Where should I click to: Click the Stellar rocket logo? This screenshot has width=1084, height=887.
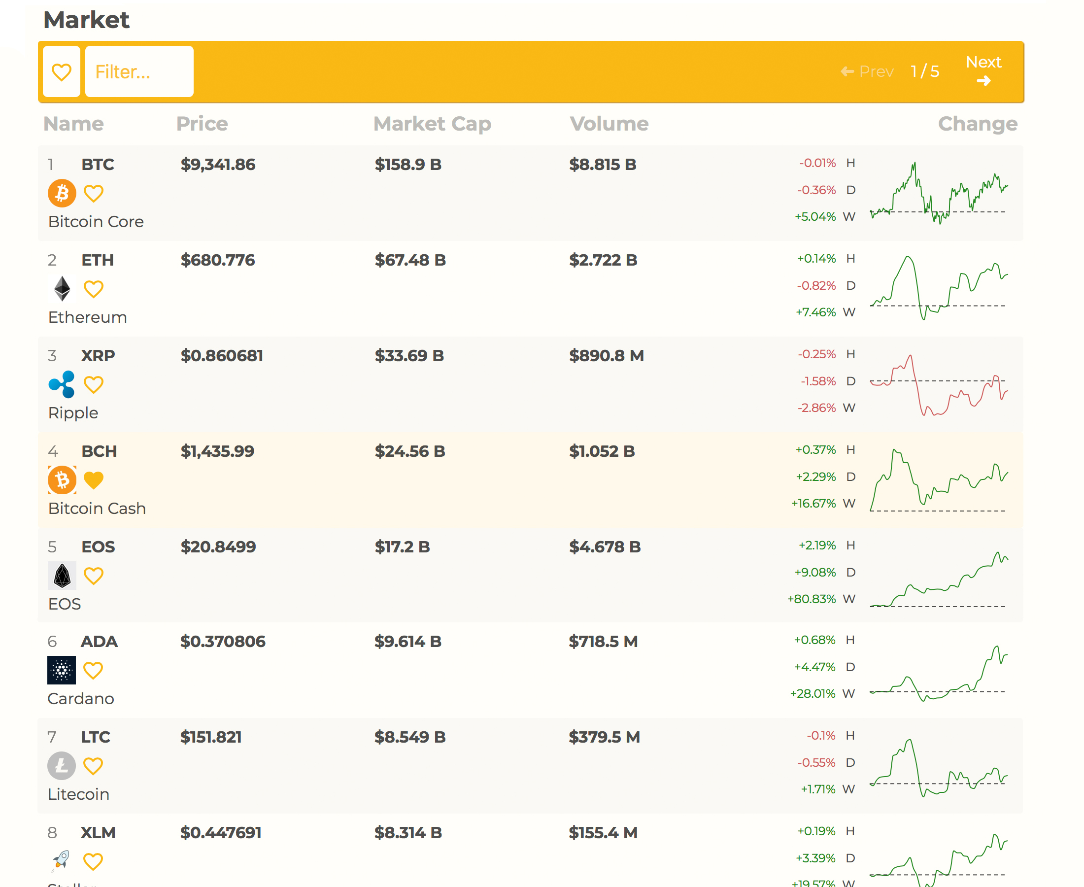pyautogui.click(x=61, y=861)
